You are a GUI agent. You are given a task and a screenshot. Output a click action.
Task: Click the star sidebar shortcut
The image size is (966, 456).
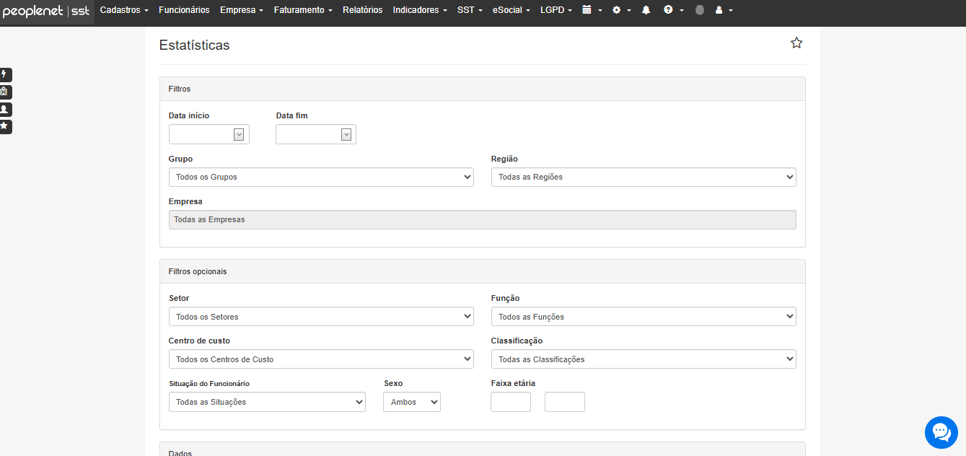[x=5, y=126]
